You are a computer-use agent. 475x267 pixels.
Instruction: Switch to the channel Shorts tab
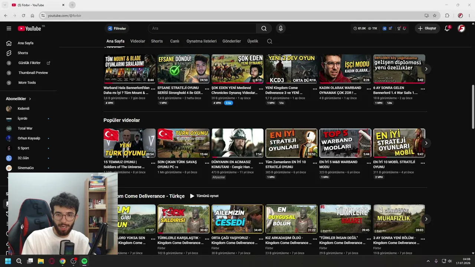coord(157,41)
